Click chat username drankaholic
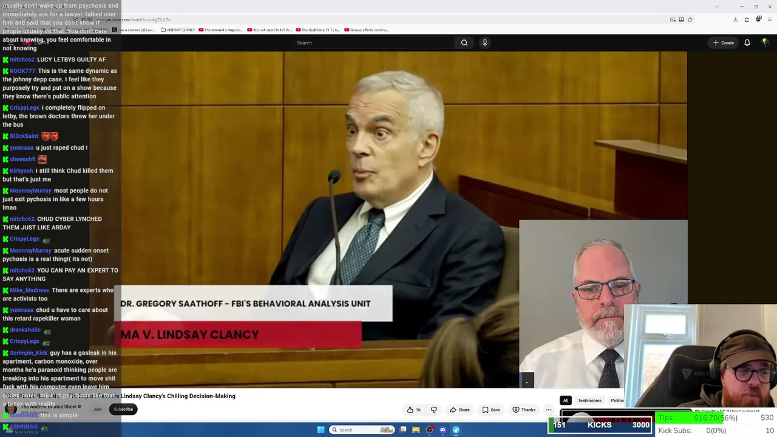This screenshot has width=777, height=437. coord(25,330)
